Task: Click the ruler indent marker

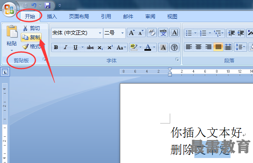Action: coord(170,72)
